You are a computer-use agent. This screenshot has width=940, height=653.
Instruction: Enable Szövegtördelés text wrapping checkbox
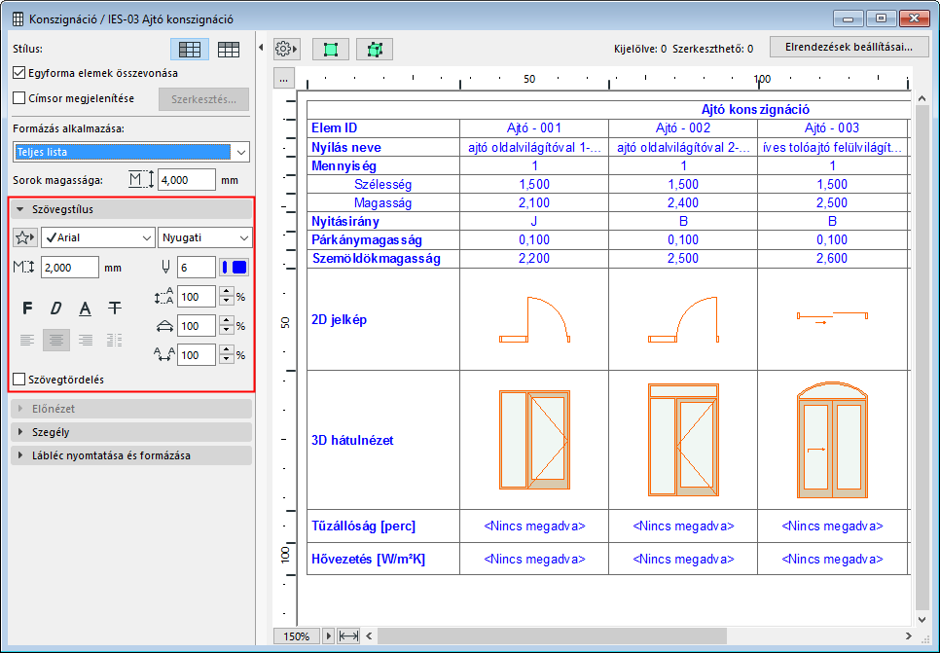pos(19,380)
